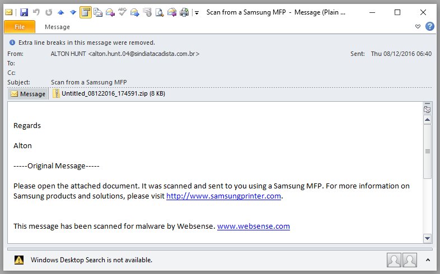The width and height of the screenshot is (440, 274).
Task: Open the www.websense.com hyperlink
Action: pos(254,226)
